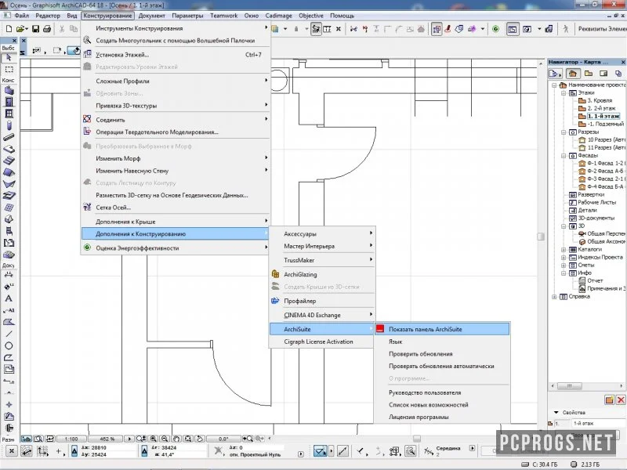The image size is (627, 470).
Task: Toggle the floor plan window toolbar button
Action: (513, 29)
